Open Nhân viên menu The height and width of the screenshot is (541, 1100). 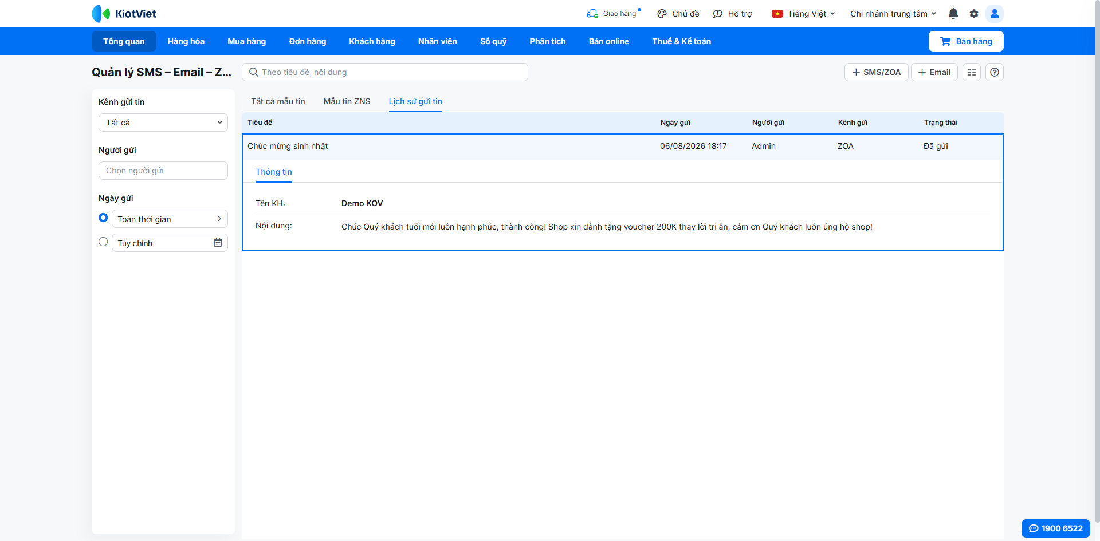point(437,41)
